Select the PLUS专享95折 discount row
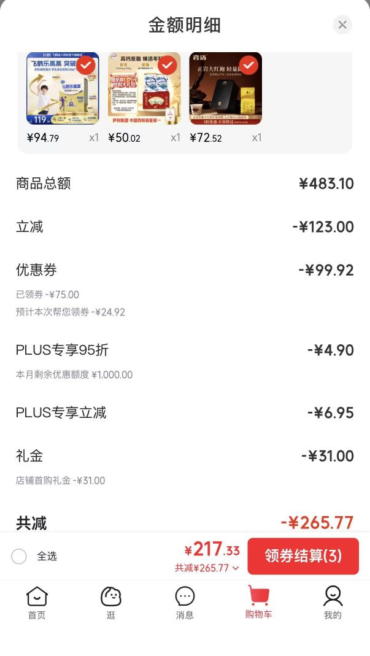Screen dimensions: 370x656 [185, 350]
